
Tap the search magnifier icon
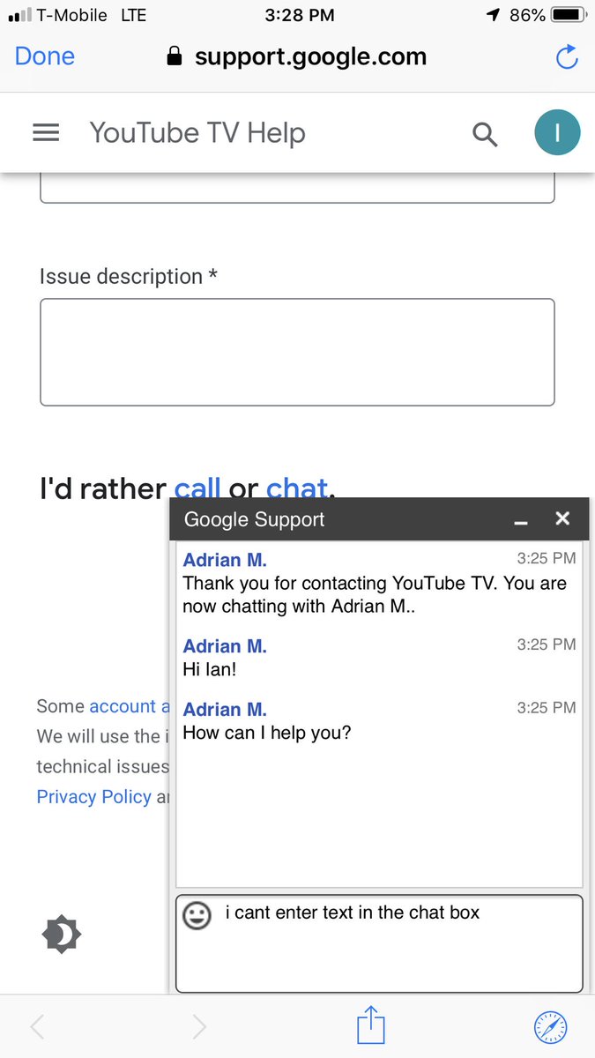[x=485, y=134]
